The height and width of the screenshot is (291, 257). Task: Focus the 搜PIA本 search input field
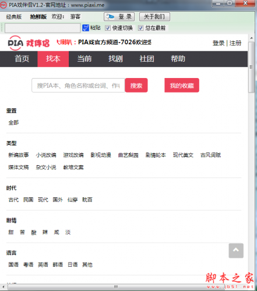[x=78, y=86]
